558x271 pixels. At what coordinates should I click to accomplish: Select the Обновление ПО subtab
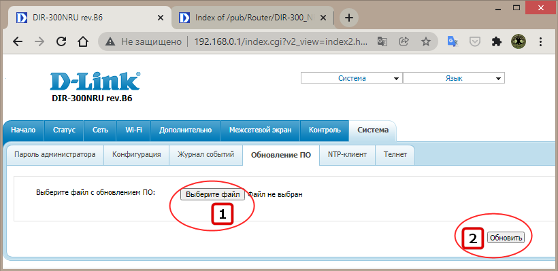tap(281, 155)
